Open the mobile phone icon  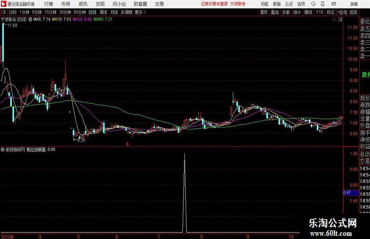(x=323, y=4)
